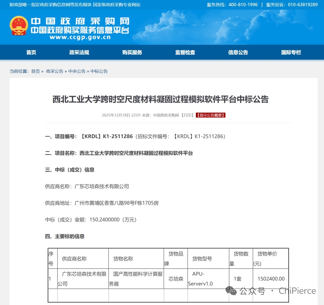324x305 pixels.
Task: Click the 货物型号 table header cell
Action: click(208, 259)
